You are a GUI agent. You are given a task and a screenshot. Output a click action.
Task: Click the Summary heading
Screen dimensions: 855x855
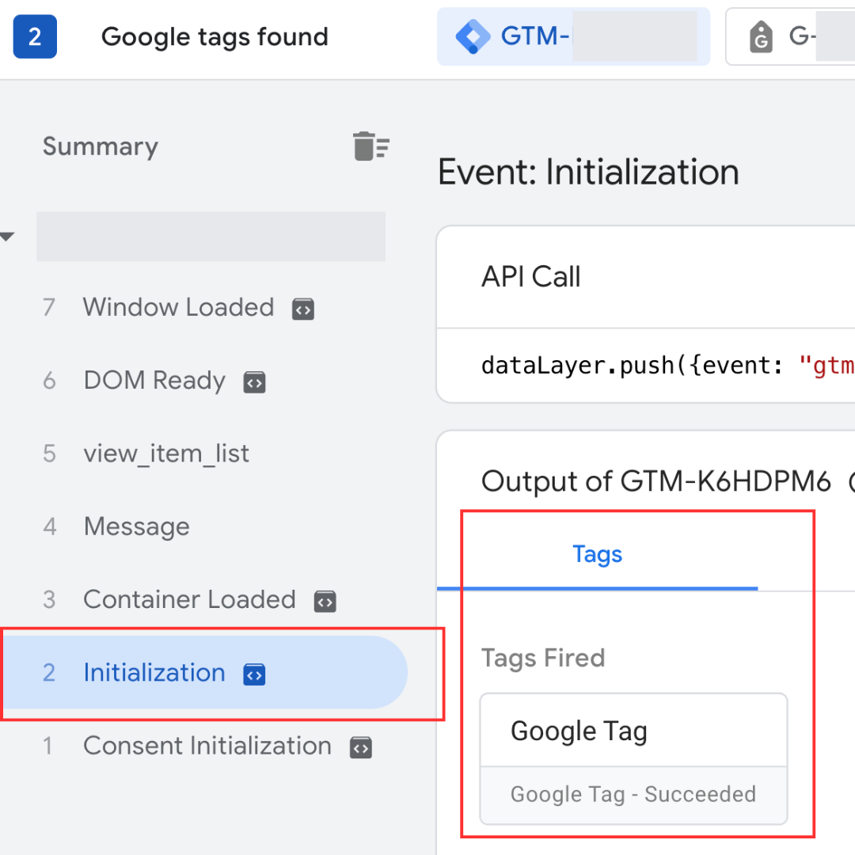coord(101,146)
